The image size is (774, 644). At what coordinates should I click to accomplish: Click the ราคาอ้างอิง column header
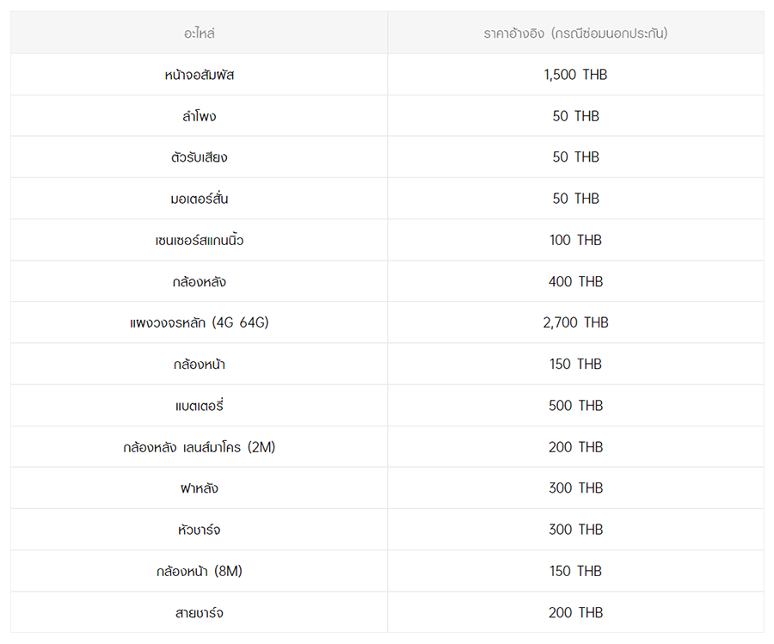[575, 34]
